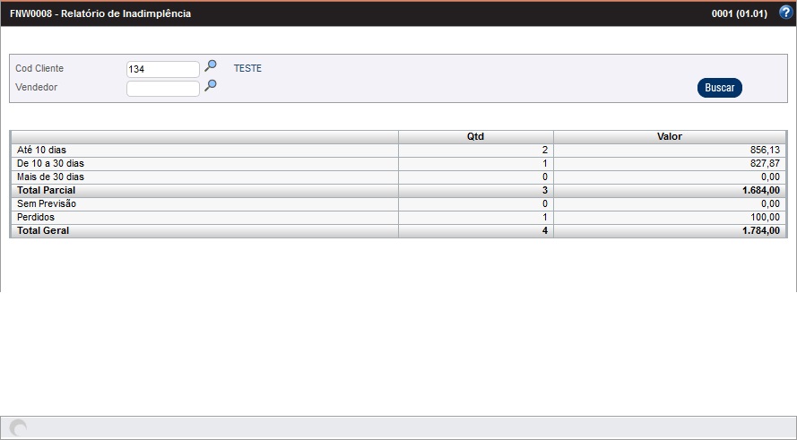The width and height of the screenshot is (797, 440).
Task: Select the Total Parcial row
Action: tap(46, 191)
